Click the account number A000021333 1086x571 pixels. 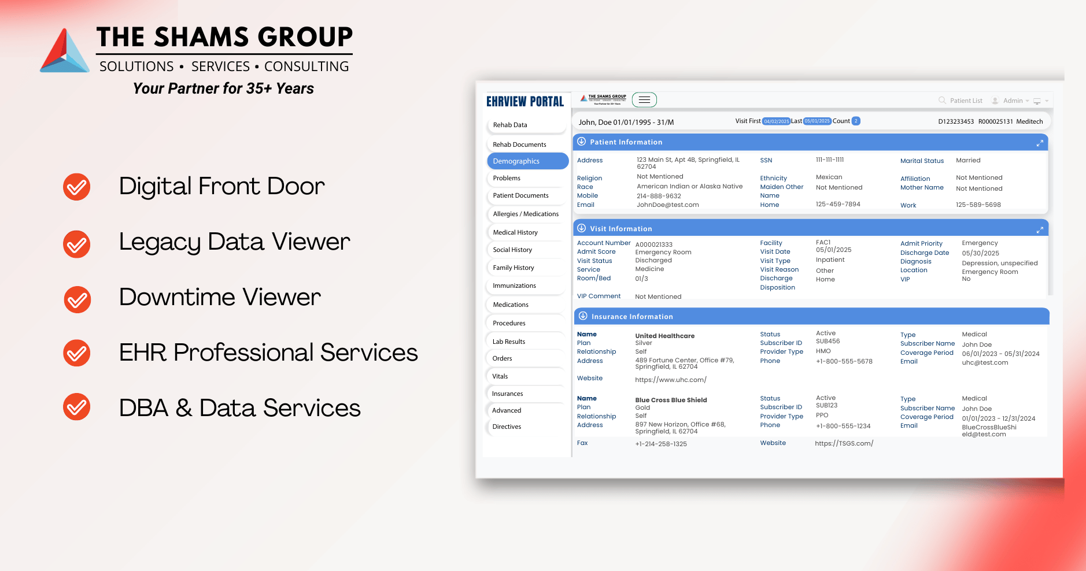click(x=653, y=244)
